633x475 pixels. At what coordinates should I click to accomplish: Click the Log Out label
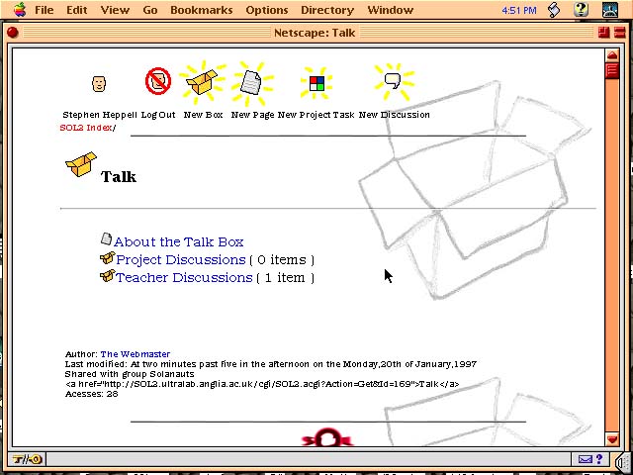point(158,115)
